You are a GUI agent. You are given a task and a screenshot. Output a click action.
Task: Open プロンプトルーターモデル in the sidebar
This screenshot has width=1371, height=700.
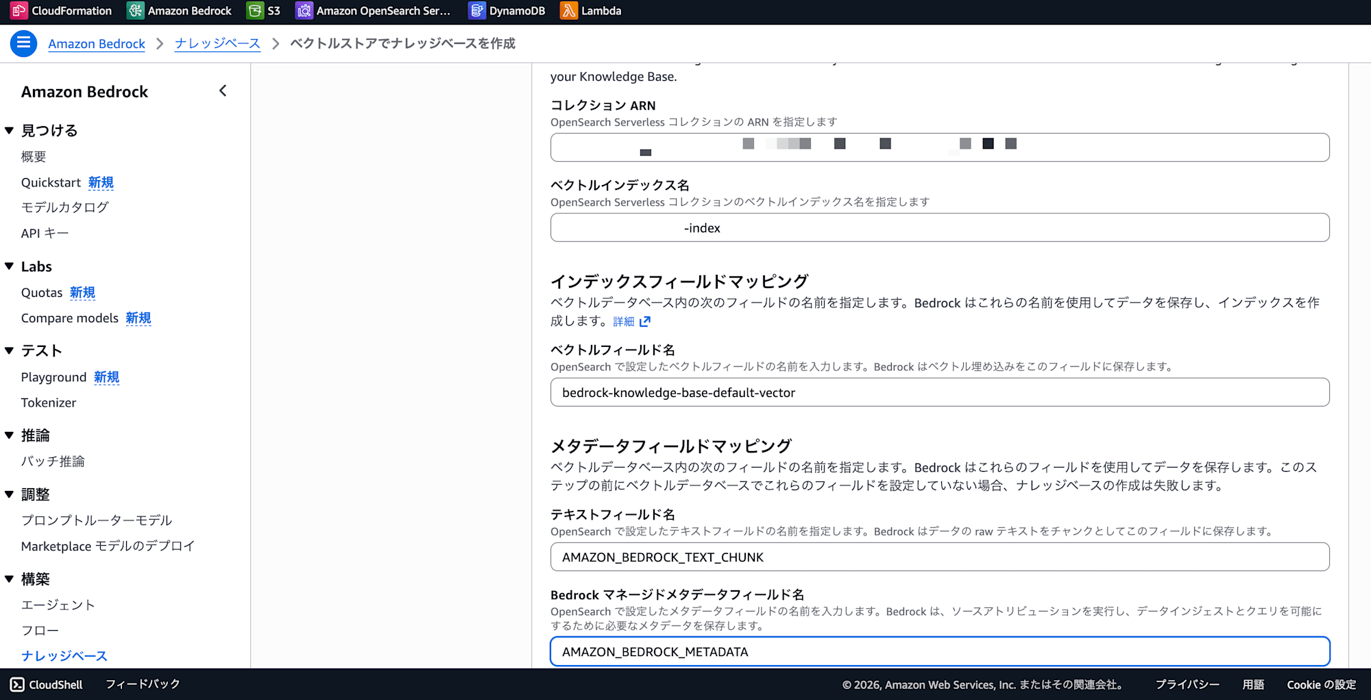pyautogui.click(x=97, y=520)
